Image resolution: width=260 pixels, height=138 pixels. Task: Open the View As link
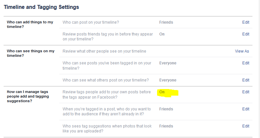click(242, 51)
